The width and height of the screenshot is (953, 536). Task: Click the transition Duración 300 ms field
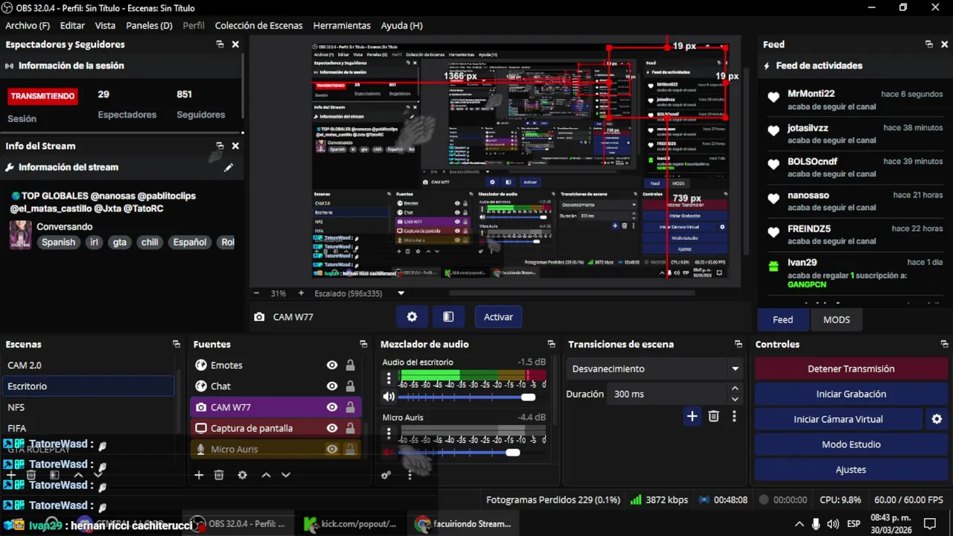click(x=666, y=394)
